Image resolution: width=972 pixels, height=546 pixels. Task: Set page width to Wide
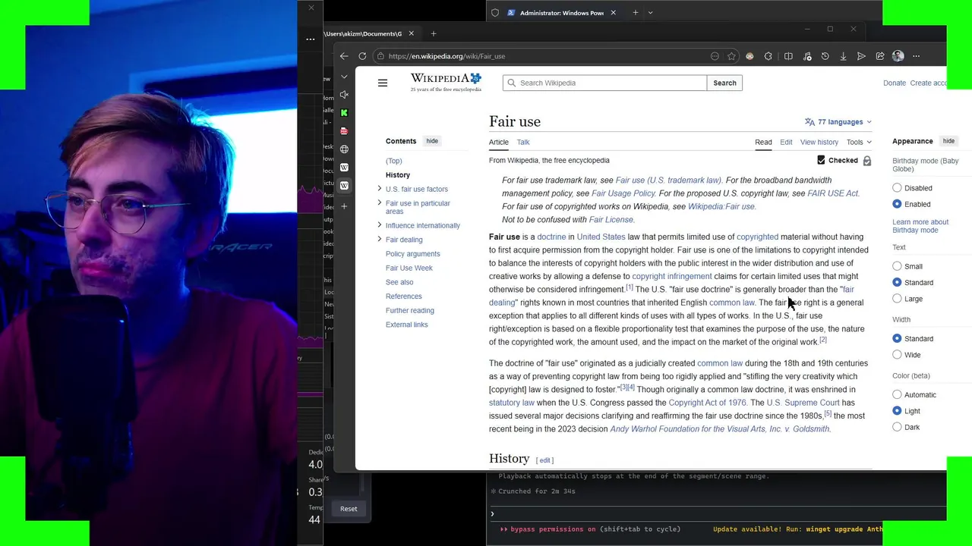(897, 355)
